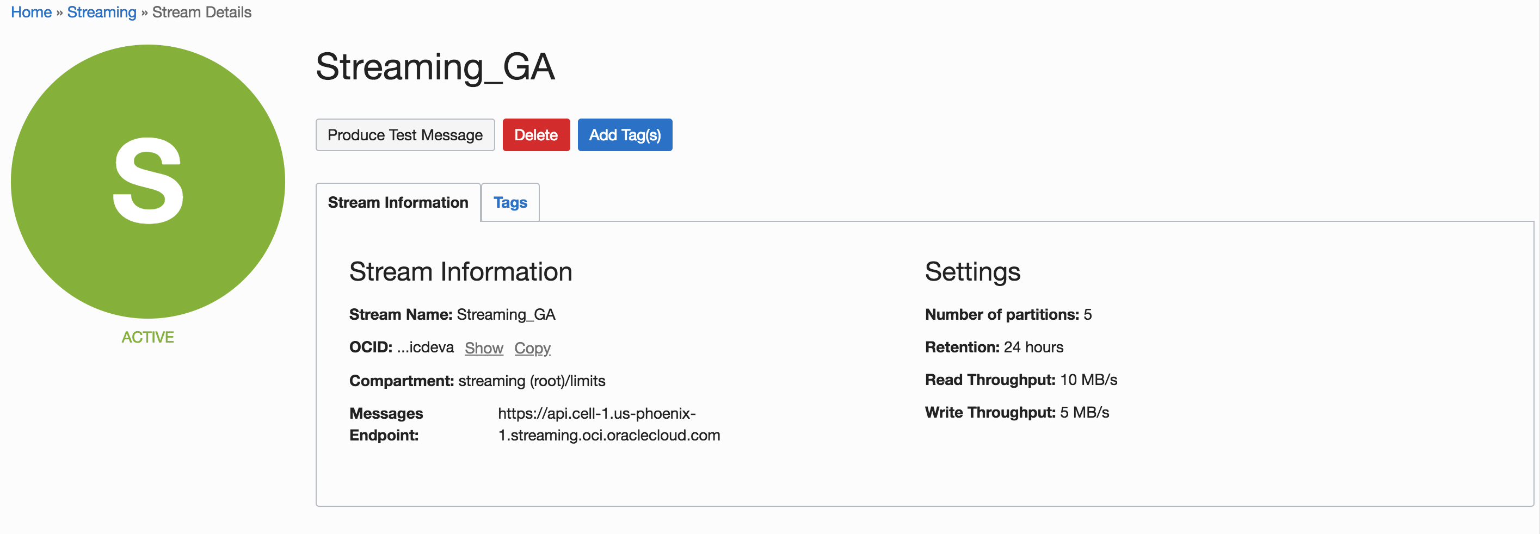This screenshot has width=1540, height=534.
Task: Switch to the Tags tab
Action: (x=510, y=202)
